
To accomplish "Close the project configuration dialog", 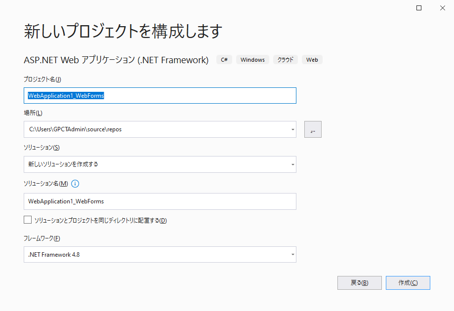I will pos(443,8).
